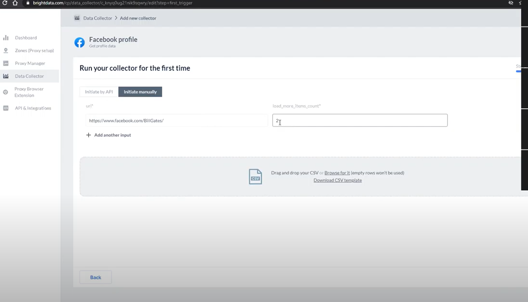This screenshot has width=528, height=302.
Task: Click the CSV file icon
Action: [255, 177]
